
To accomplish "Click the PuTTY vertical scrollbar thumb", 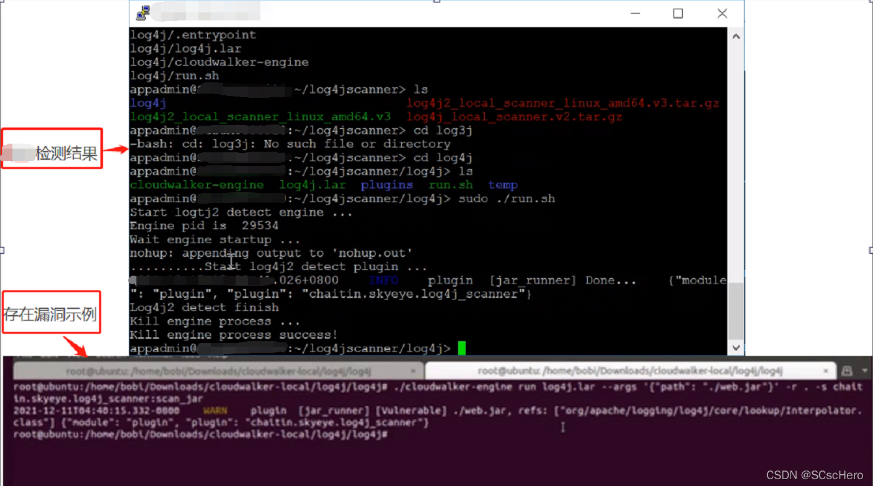I will click(x=736, y=311).
